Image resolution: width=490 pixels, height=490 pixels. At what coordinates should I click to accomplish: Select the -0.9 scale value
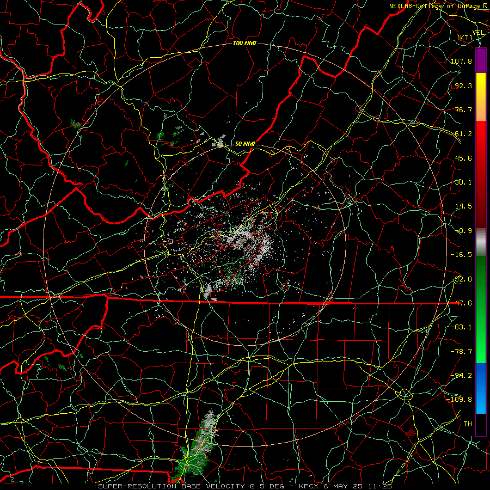click(x=463, y=231)
